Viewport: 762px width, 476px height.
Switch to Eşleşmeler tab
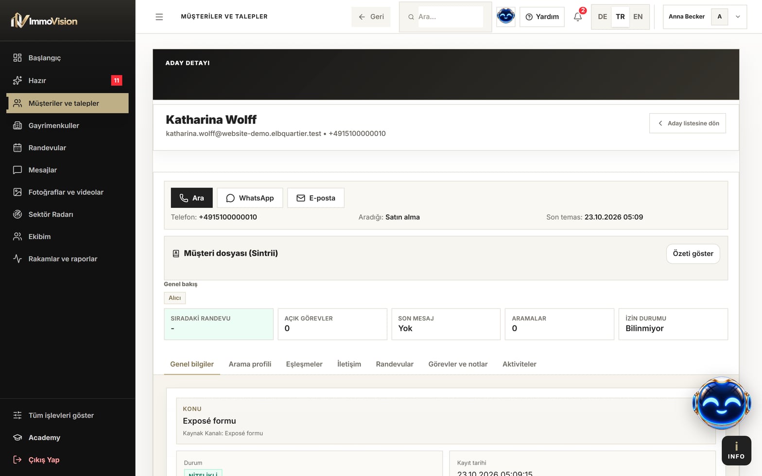pyautogui.click(x=304, y=364)
